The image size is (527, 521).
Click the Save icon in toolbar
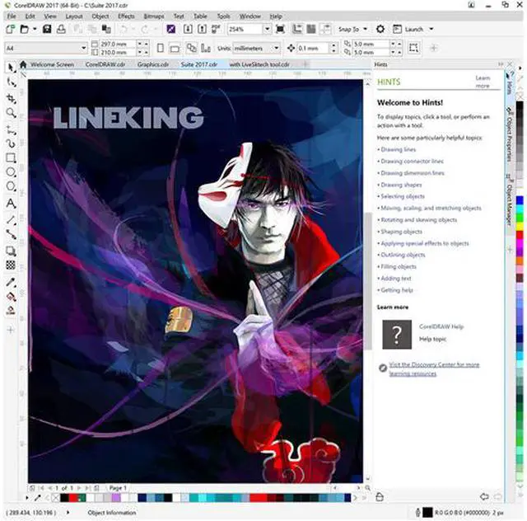[x=47, y=30]
